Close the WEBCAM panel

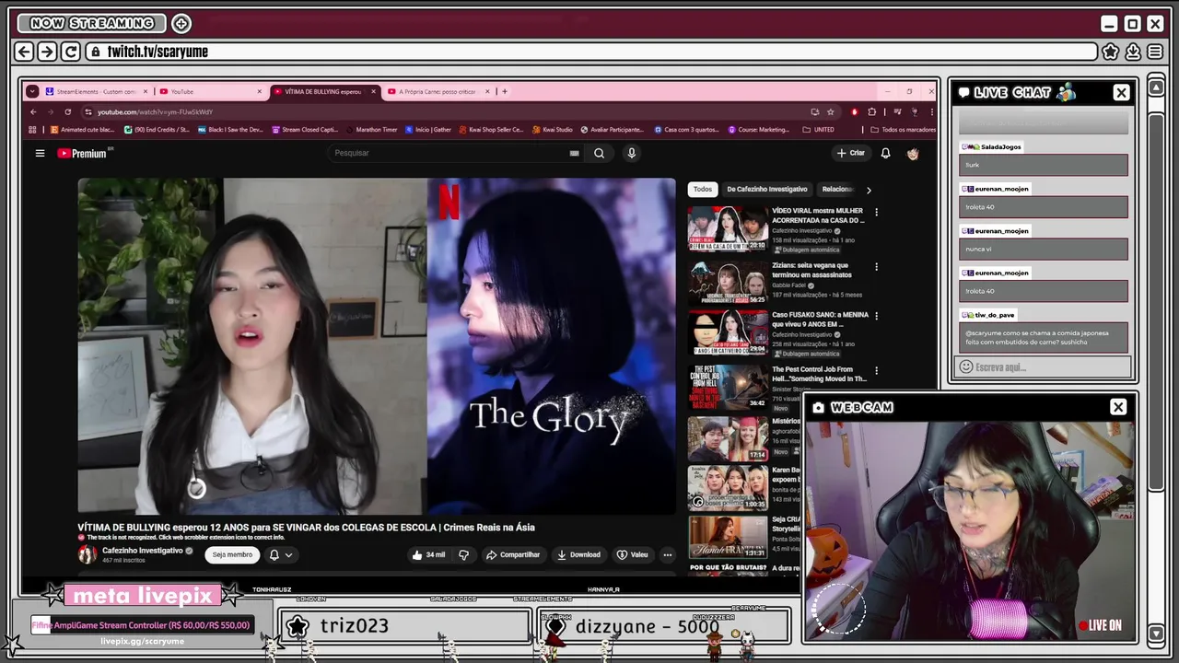[1118, 407]
